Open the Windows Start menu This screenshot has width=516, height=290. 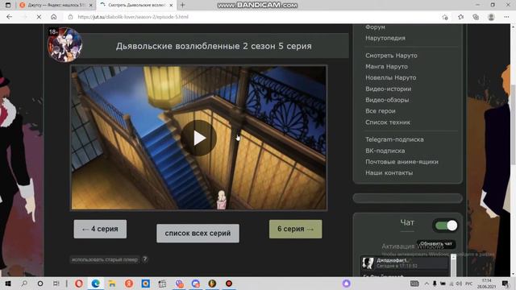pyautogui.click(x=8, y=284)
